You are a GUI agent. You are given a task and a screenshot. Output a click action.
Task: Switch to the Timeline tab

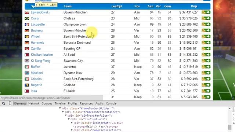pos(60,103)
